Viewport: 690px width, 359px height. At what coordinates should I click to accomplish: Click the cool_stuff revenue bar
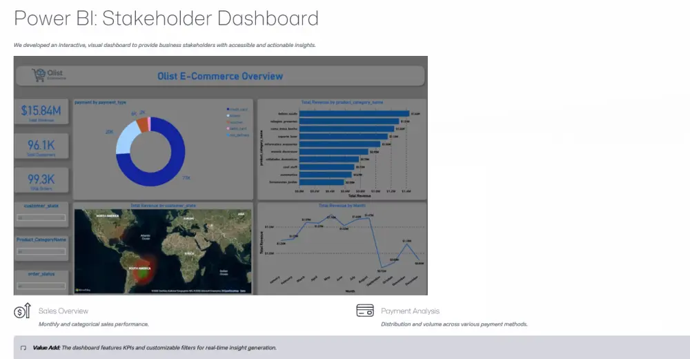tap(327, 167)
